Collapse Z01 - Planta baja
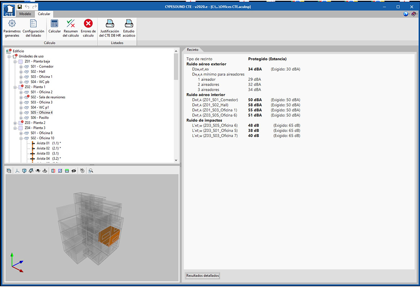The image size is (420, 287). tap(15, 61)
